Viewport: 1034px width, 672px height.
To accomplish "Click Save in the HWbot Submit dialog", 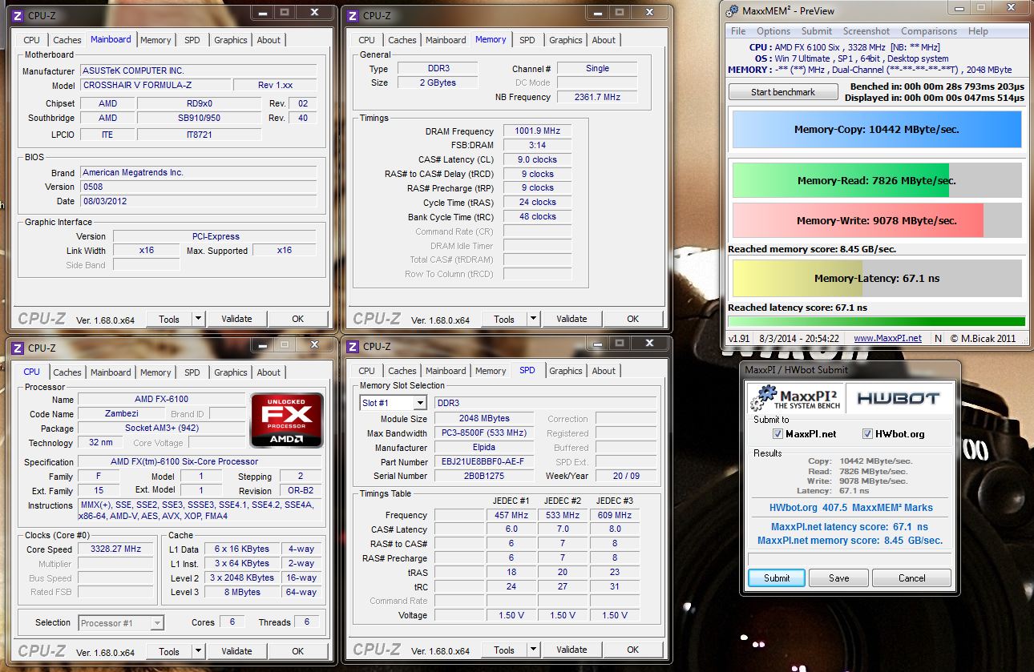I will [838, 577].
